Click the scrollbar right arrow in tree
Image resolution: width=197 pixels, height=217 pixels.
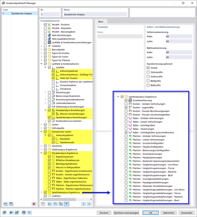[91, 199]
